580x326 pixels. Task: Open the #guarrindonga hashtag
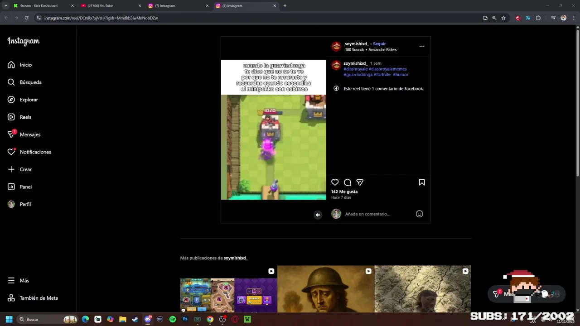(358, 75)
